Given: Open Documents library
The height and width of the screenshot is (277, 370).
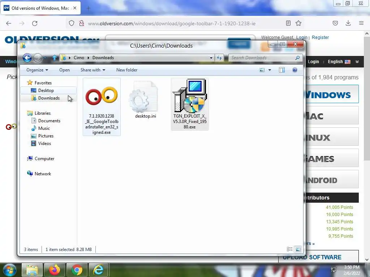Looking at the screenshot, I should [49, 120].
